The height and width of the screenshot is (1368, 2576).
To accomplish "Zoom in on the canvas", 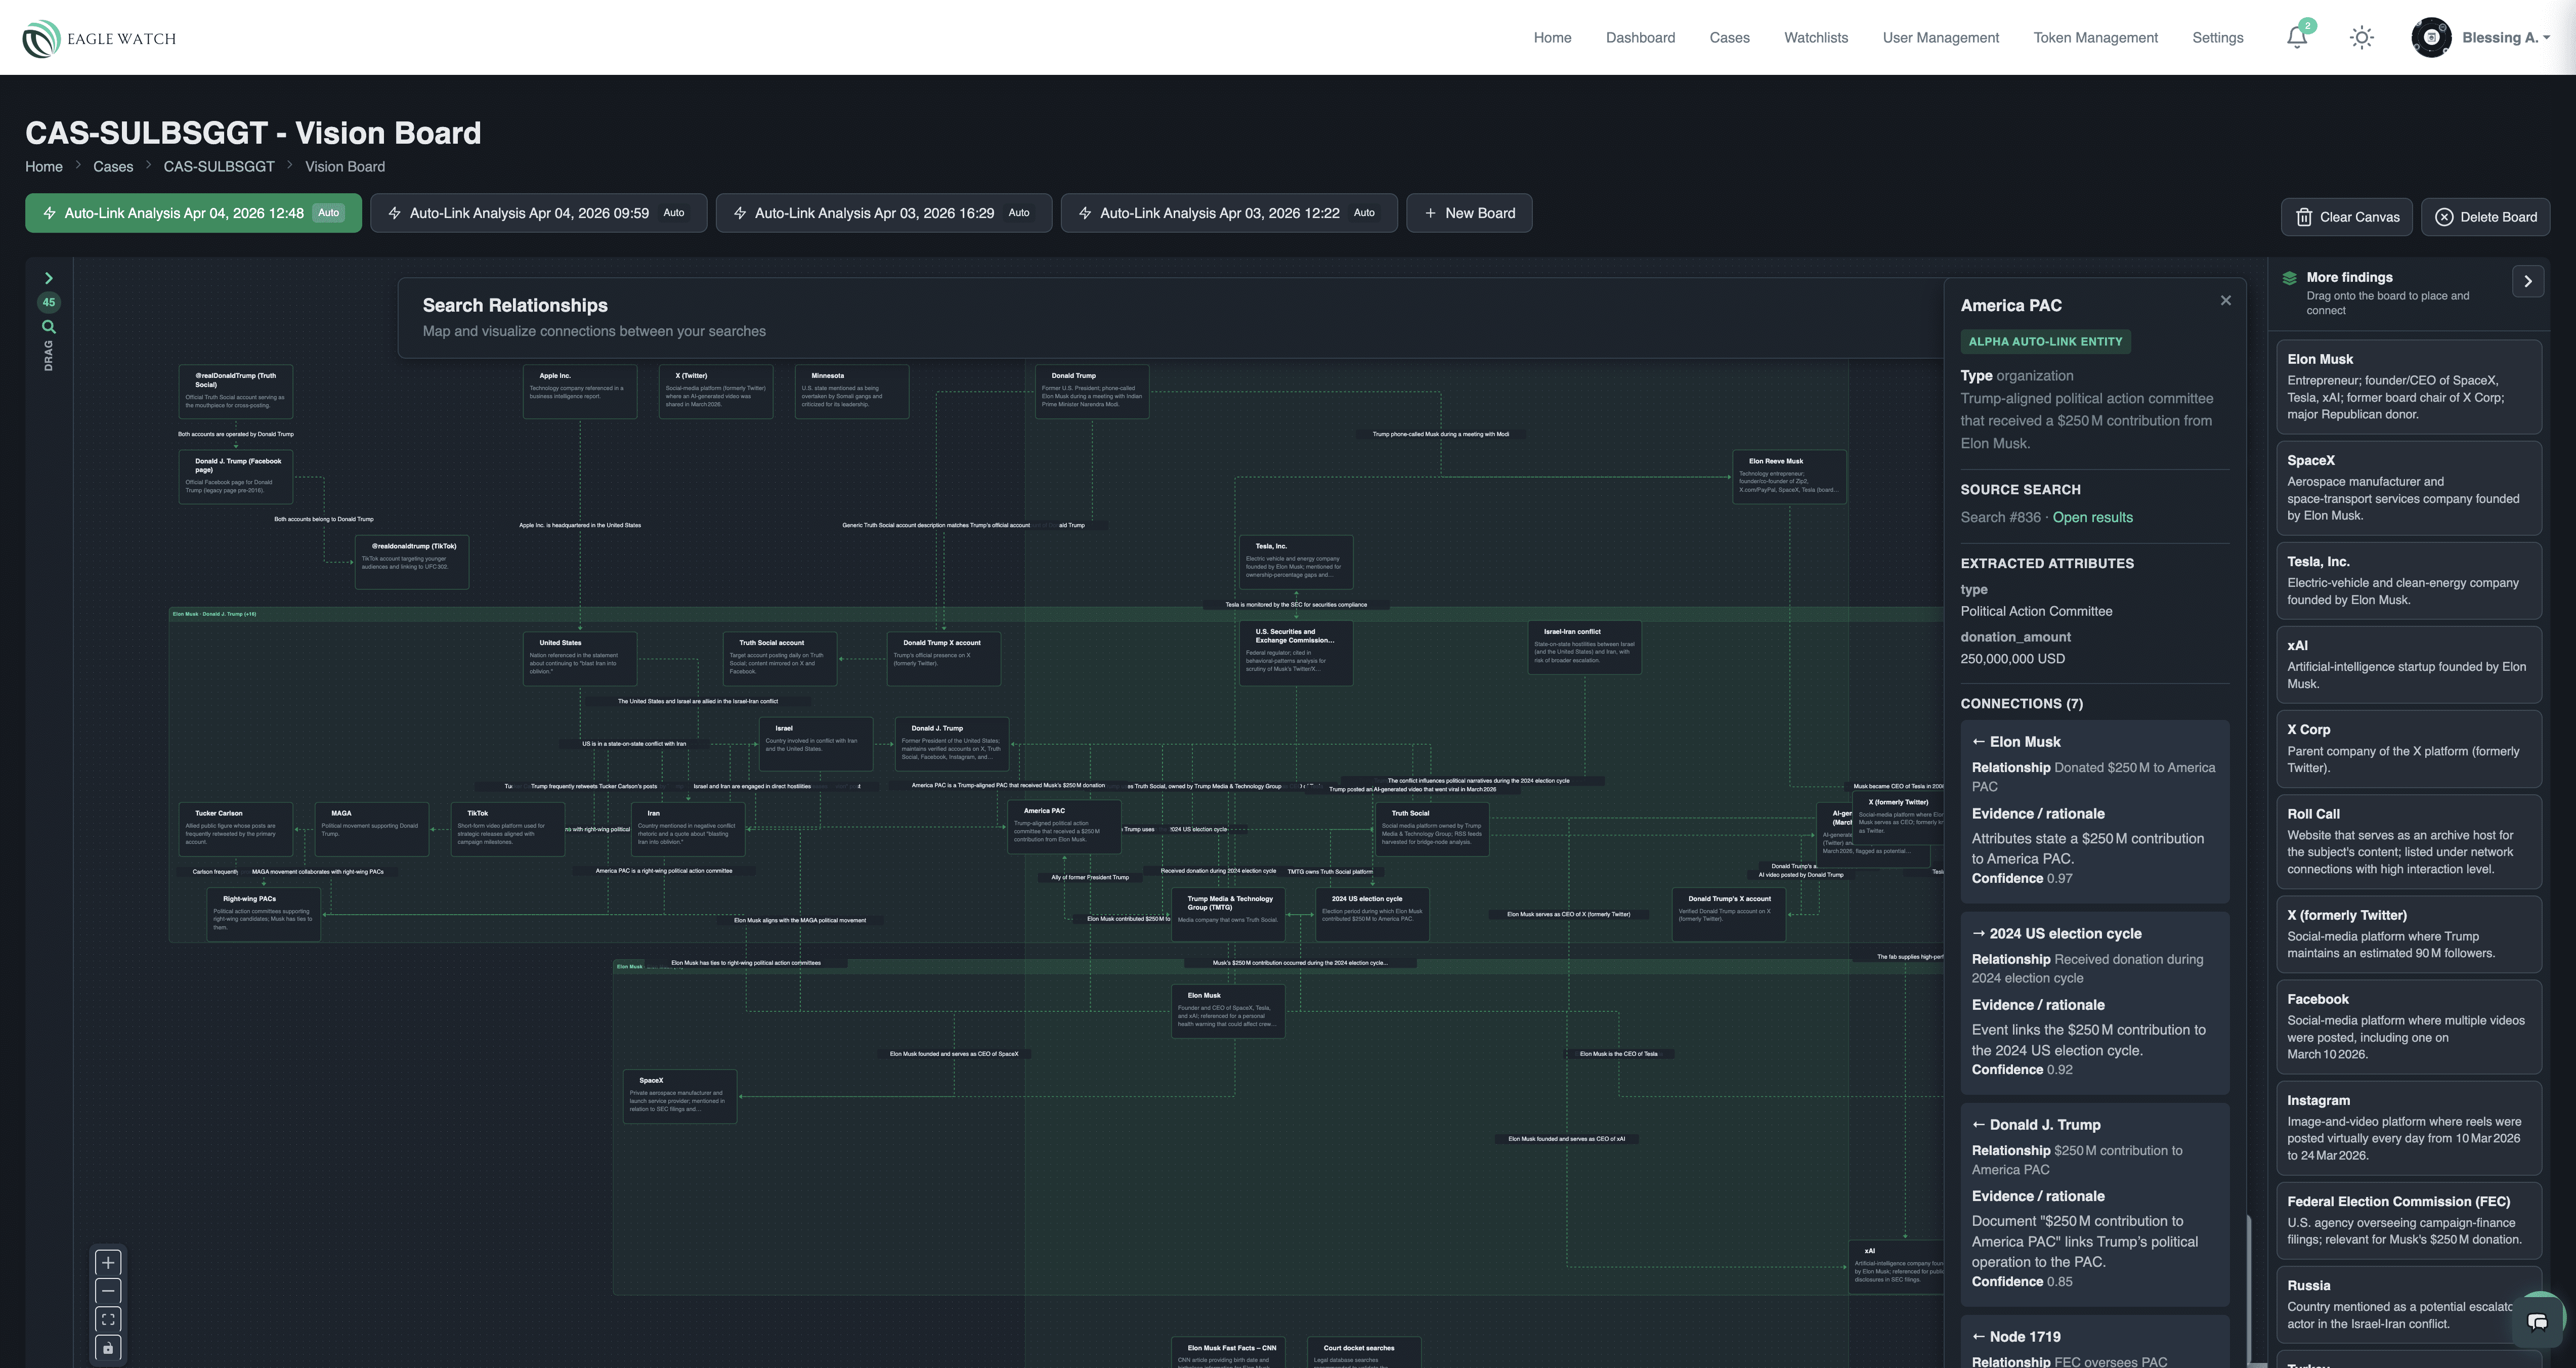I will 108,1262.
